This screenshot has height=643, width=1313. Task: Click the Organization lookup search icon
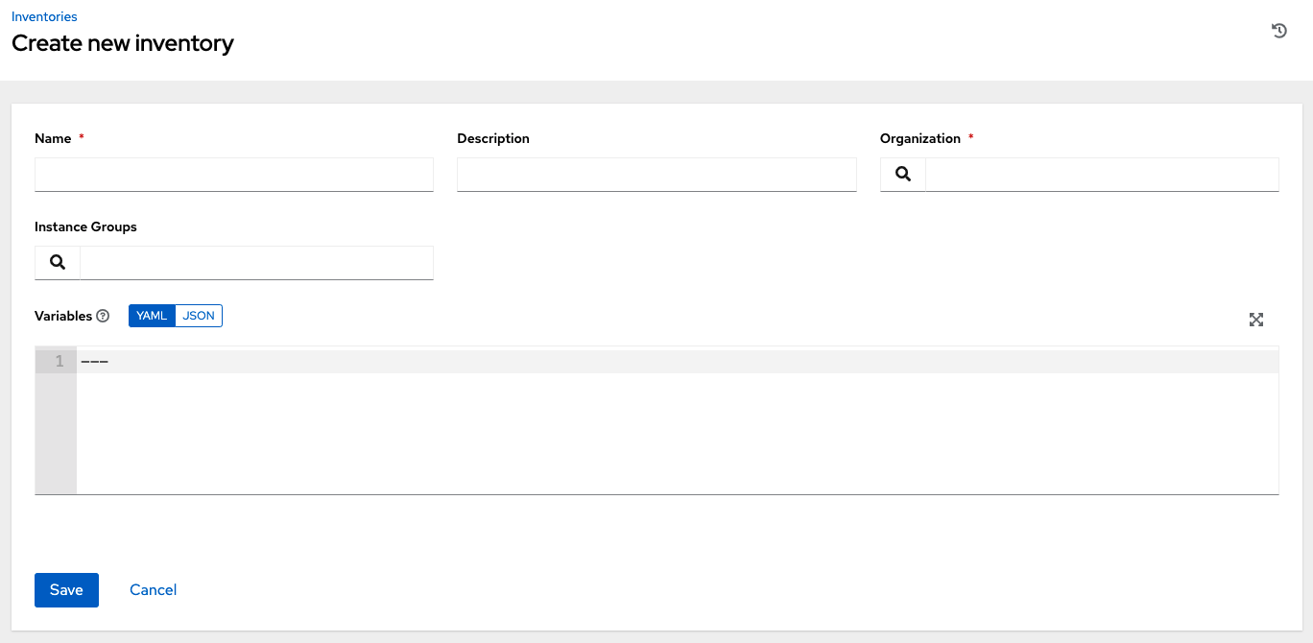(903, 175)
